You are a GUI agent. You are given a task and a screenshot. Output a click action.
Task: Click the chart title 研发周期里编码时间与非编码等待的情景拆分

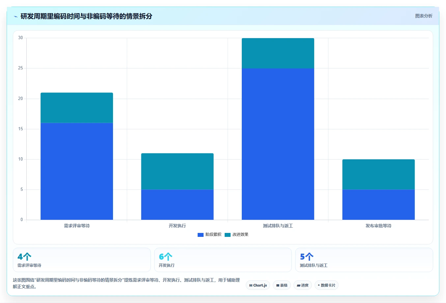86,16
